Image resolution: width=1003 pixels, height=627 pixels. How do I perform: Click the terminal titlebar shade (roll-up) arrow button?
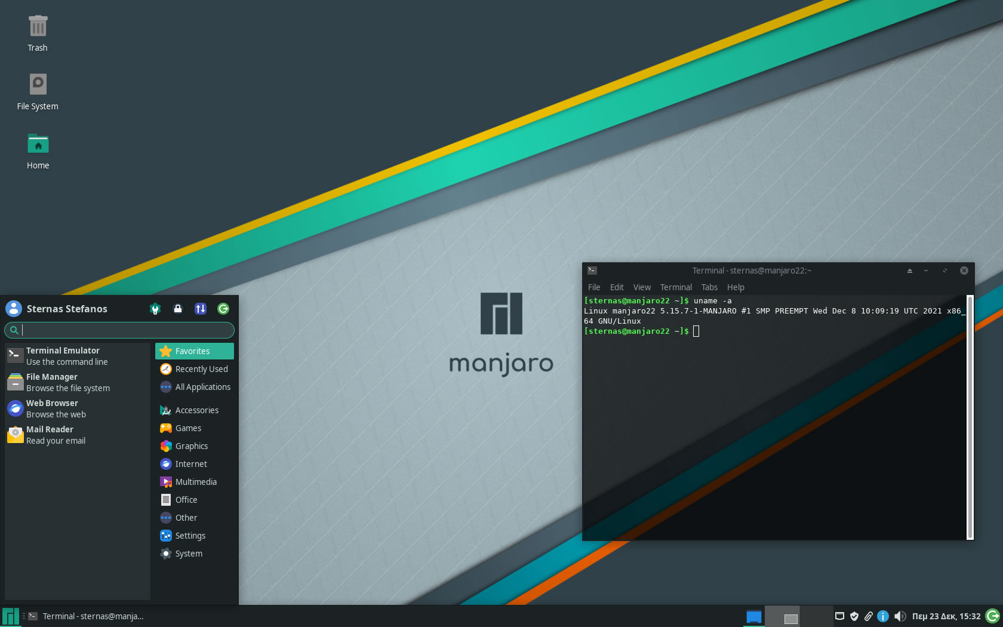pyautogui.click(x=910, y=271)
